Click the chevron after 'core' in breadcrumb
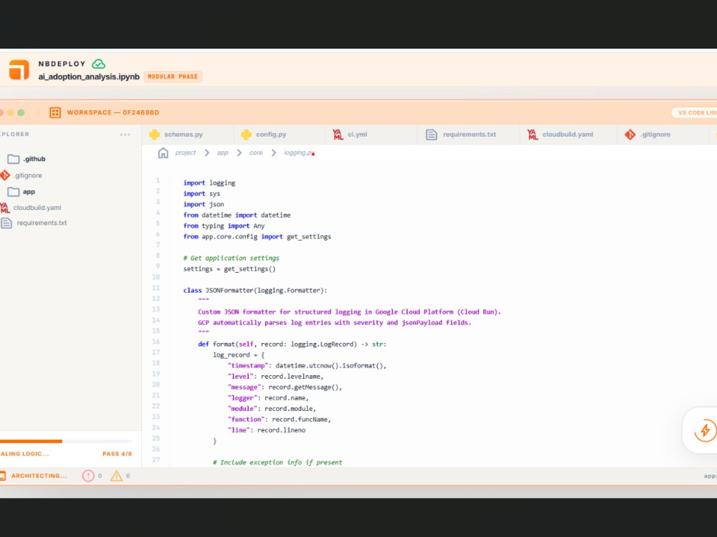 coord(273,153)
